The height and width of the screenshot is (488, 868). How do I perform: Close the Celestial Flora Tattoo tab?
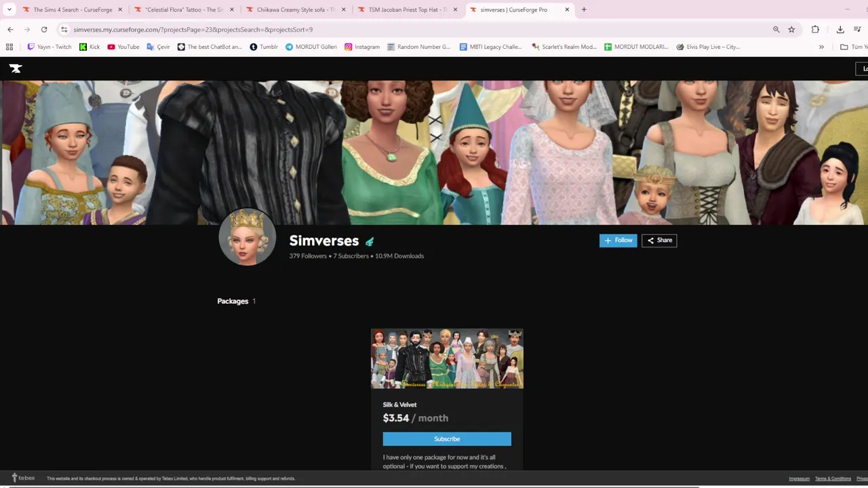(232, 9)
